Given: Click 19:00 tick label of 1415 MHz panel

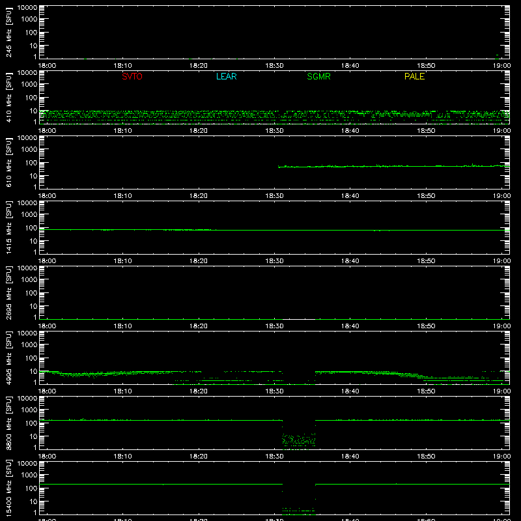Looking at the screenshot, I should pyautogui.click(x=501, y=261).
